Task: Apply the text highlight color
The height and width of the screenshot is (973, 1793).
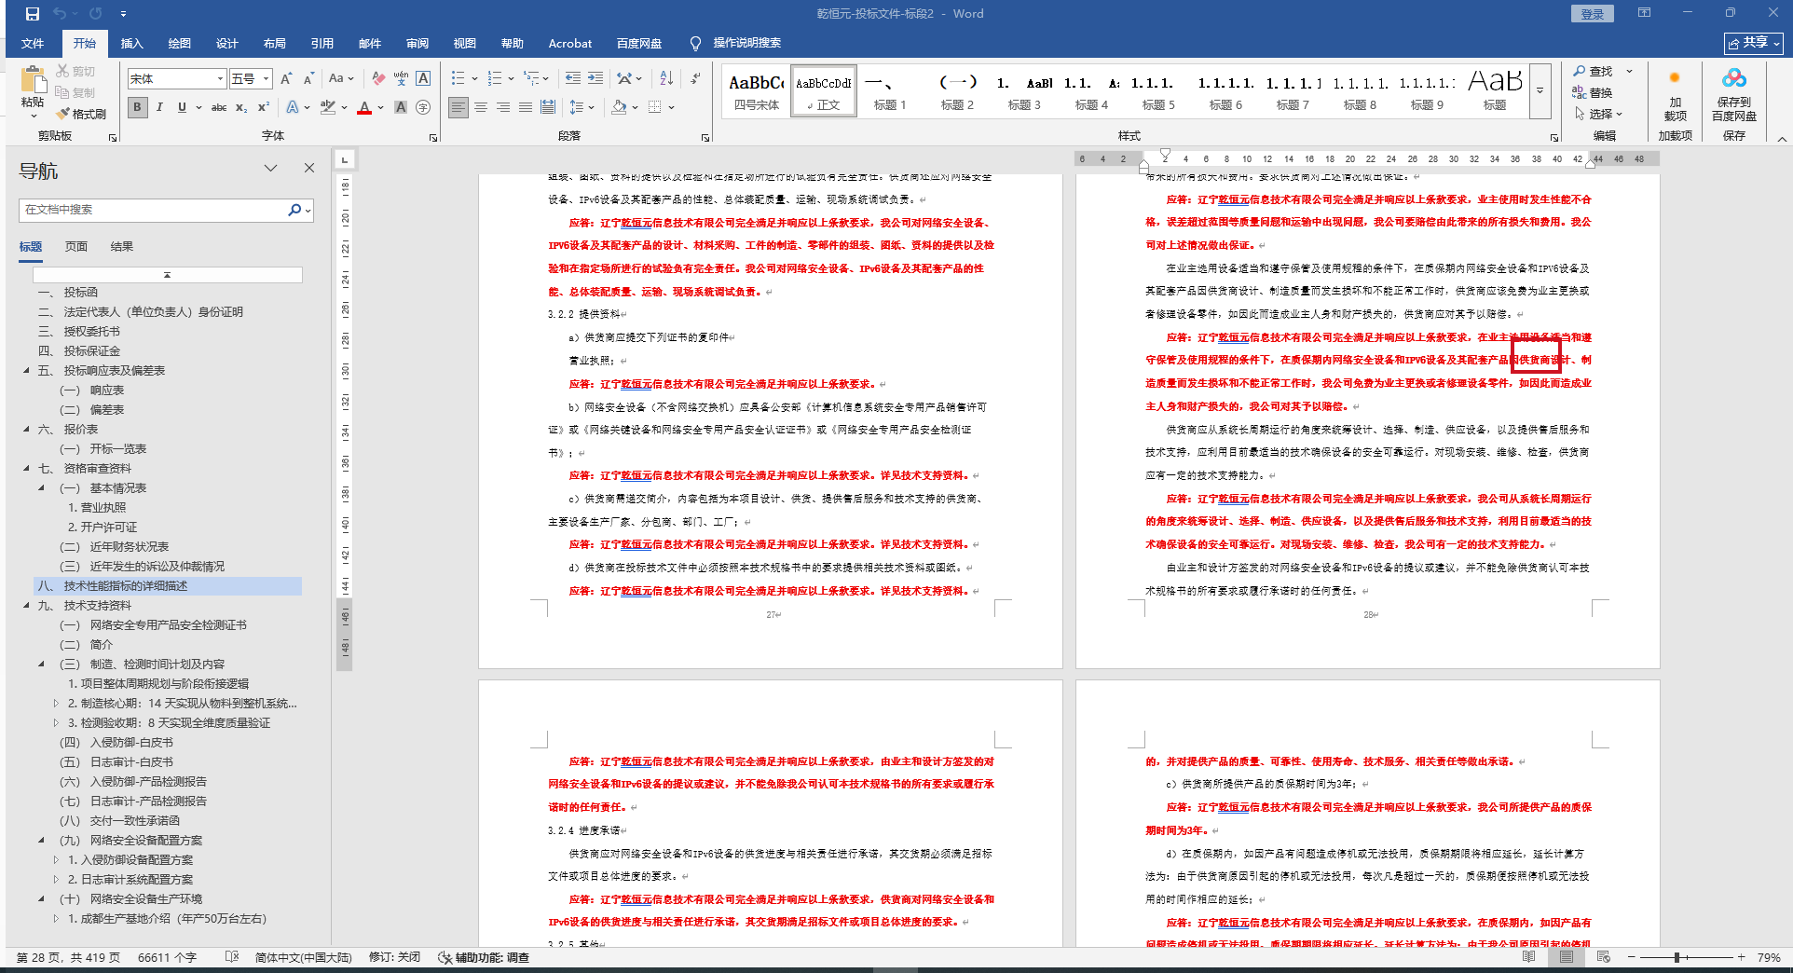Action: click(328, 107)
